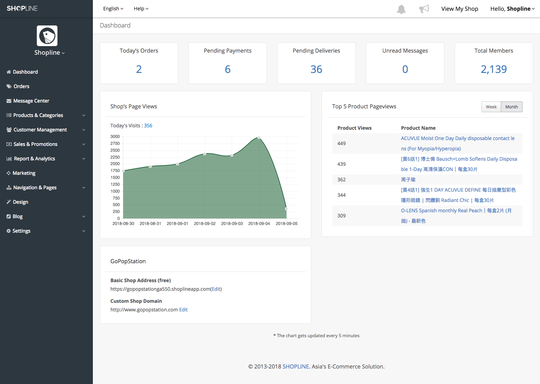Click the 2018-09-05 chart data point
This screenshot has width=540, height=384.
click(x=286, y=209)
